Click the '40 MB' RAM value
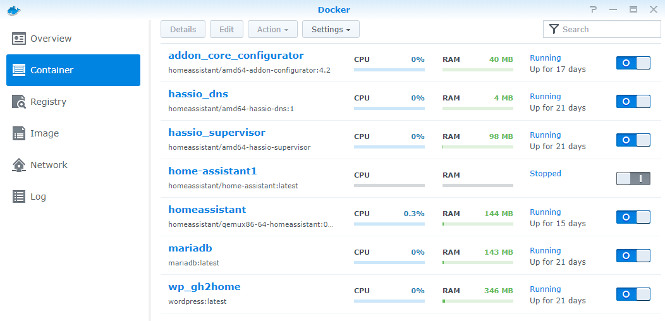Image resolution: width=665 pixels, height=321 pixels. (x=501, y=59)
